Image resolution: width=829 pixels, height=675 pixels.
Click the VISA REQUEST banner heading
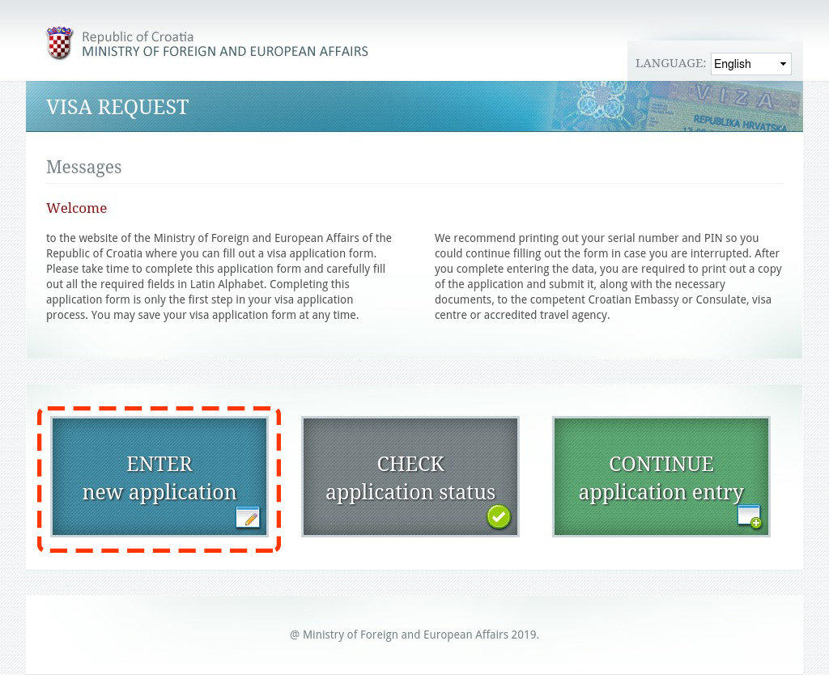tap(117, 107)
